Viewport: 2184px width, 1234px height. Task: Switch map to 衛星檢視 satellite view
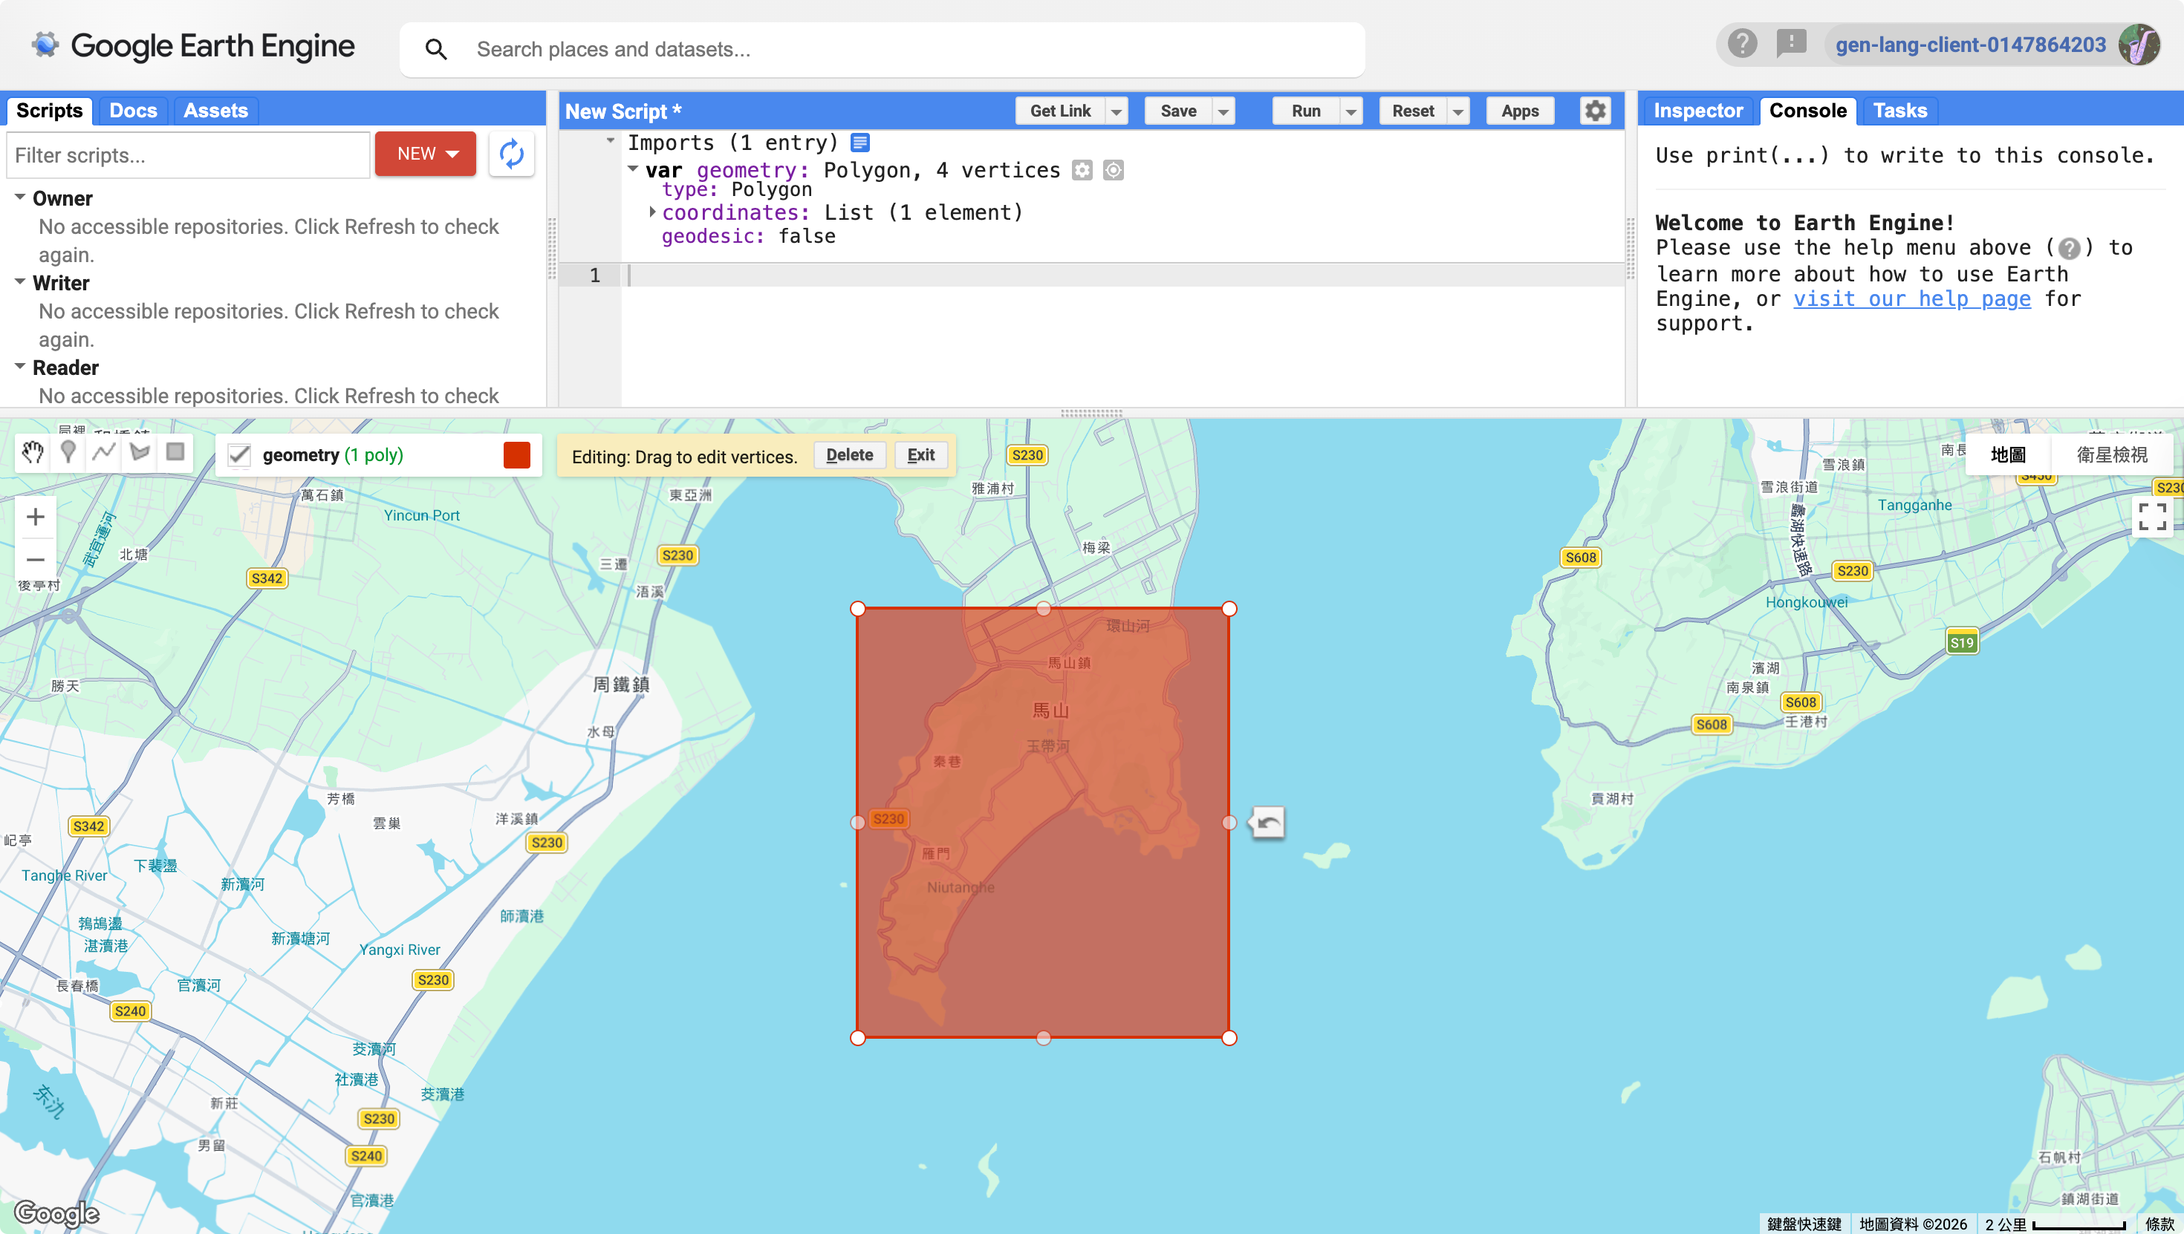(x=2111, y=455)
